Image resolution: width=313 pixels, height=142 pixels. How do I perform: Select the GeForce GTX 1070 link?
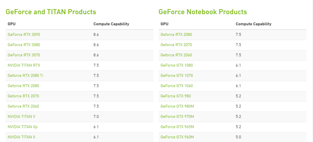(x=177, y=75)
